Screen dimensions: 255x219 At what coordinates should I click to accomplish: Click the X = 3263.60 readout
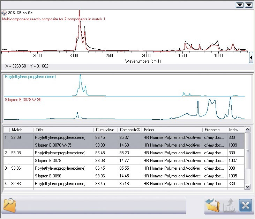click(x=16, y=66)
